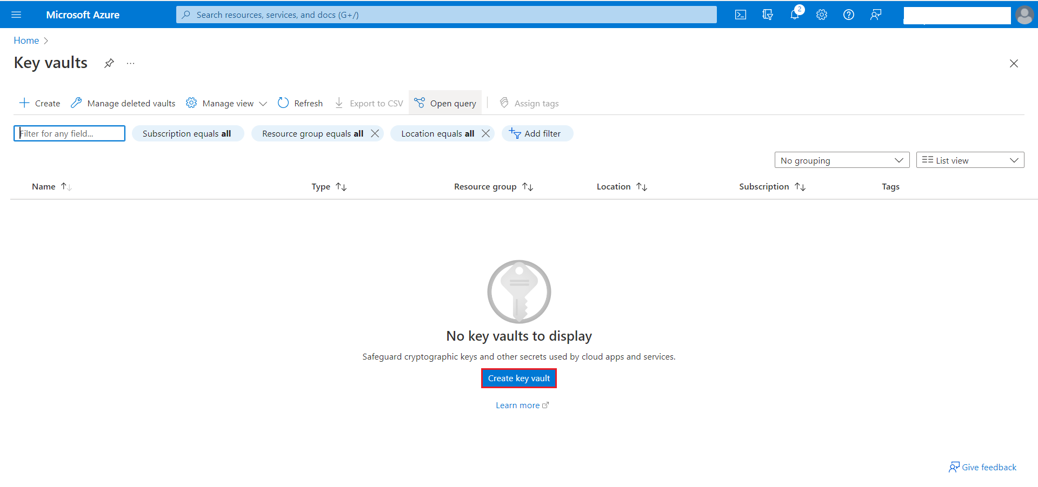Open the No grouping dropdown
The width and height of the screenshot is (1038, 487).
point(841,160)
